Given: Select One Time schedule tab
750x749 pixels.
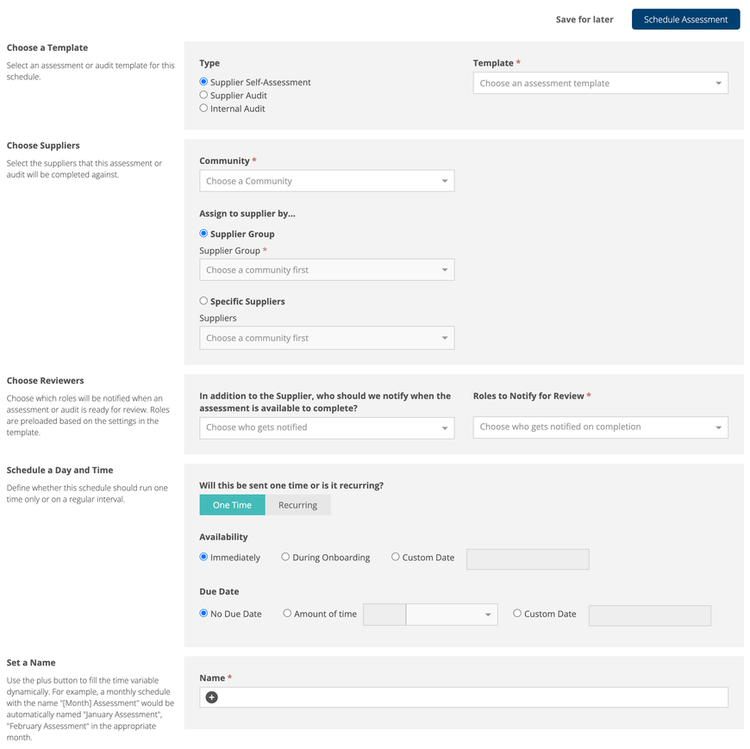Looking at the screenshot, I should [232, 505].
